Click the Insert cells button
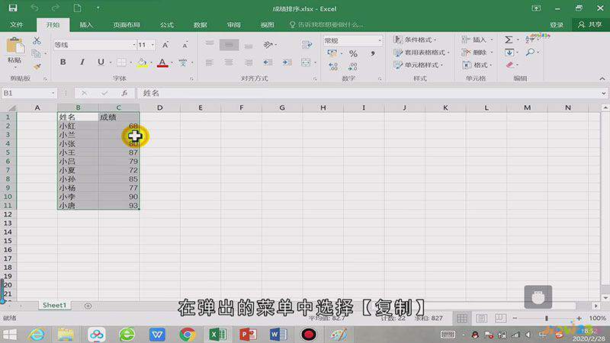610x343 pixels. (477, 40)
